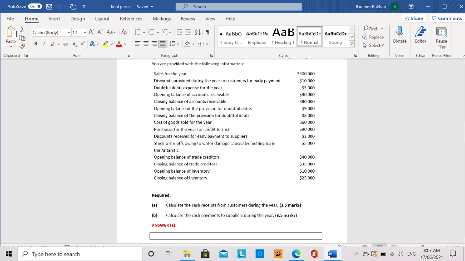Screen dimensions: 465x261
Task: Highlight text using the text highlight icon
Action: [x=105, y=43]
